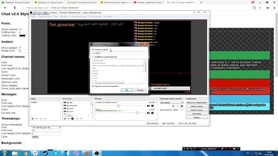Open settings gear for desktop audio channel

coord(152,106)
